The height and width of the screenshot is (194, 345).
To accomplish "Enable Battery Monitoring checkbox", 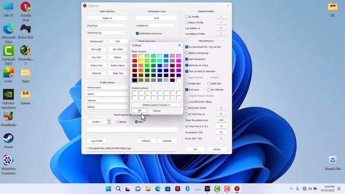I will click(x=187, y=53).
